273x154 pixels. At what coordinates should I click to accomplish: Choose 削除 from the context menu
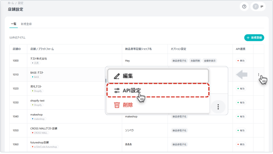pyautogui.click(x=158, y=105)
